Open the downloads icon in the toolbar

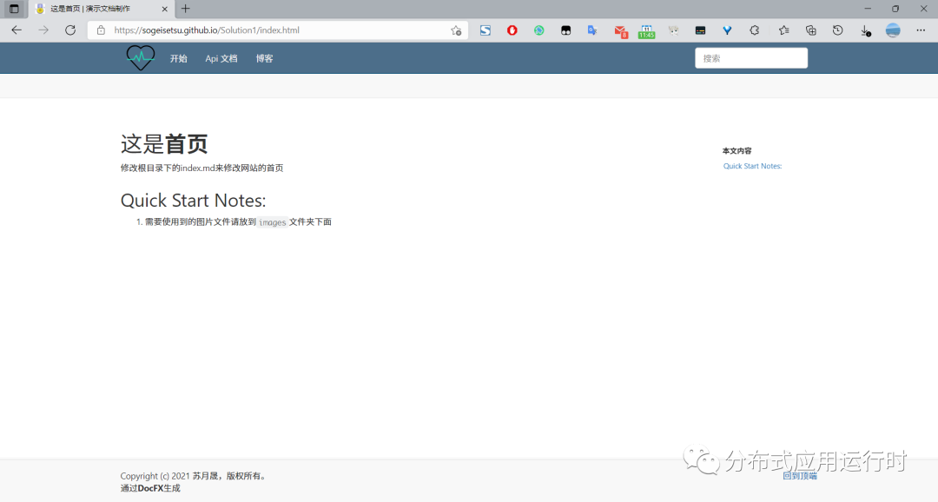click(865, 30)
